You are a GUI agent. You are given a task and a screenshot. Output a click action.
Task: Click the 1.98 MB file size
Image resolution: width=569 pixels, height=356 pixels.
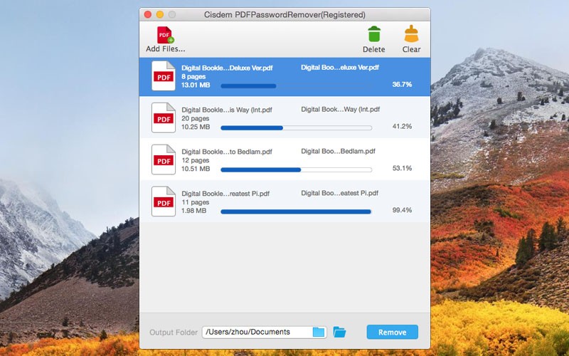coord(193,211)
